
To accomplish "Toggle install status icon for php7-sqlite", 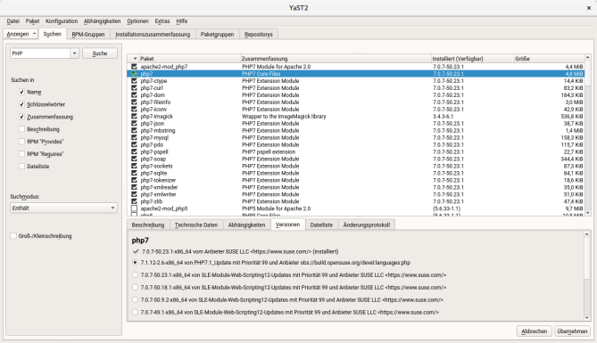I will coord(134,173).
